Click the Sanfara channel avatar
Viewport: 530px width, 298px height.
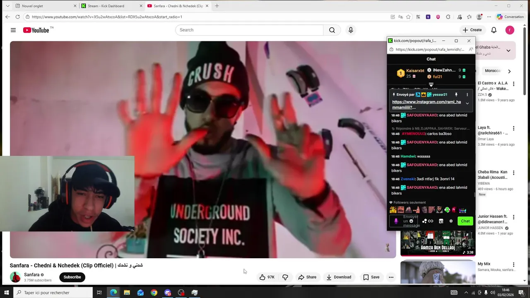tap(15, 277)
